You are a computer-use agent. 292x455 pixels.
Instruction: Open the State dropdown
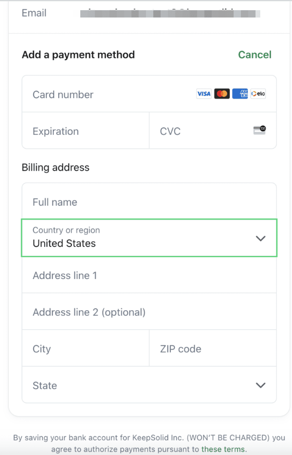click(139, 385)
